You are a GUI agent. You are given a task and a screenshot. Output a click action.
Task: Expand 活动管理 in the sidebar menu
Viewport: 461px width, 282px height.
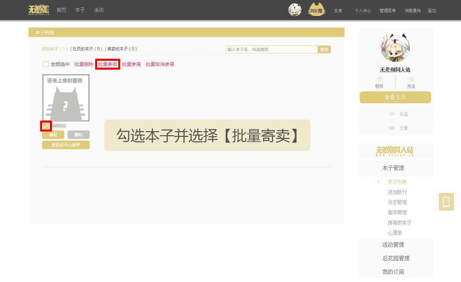pos(393,244)
